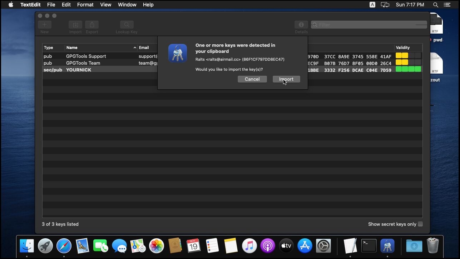Click the Export toolbar icon
This screenshot has height=259, width=460.
pyautogui.click(x=92, y=25)
